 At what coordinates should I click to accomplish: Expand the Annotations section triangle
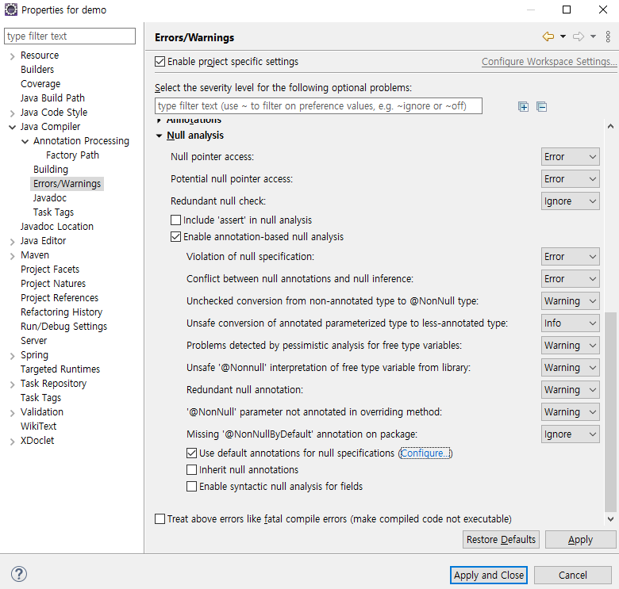point(159,120)
